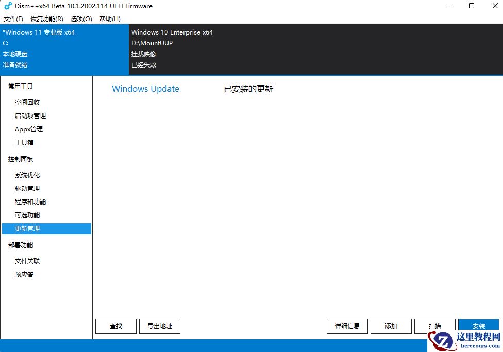Open the 帮助(H) menu
503x352 pixels.
(x=109, y=19)
